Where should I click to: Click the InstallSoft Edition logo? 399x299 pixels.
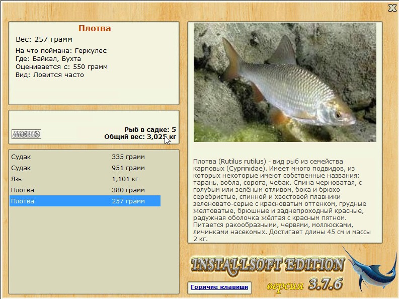point(267,266)
